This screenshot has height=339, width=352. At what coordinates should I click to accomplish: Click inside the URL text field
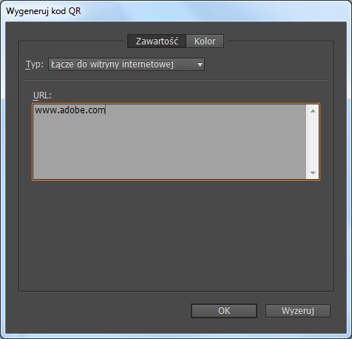(x=169, y=141)
